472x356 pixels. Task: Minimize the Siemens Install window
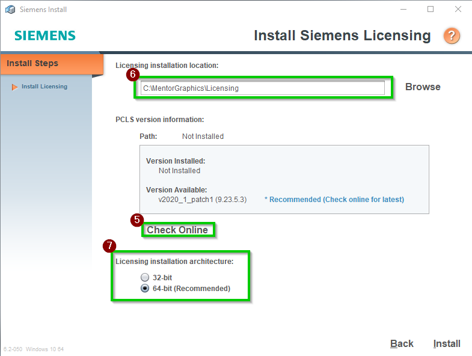point(403,10)
